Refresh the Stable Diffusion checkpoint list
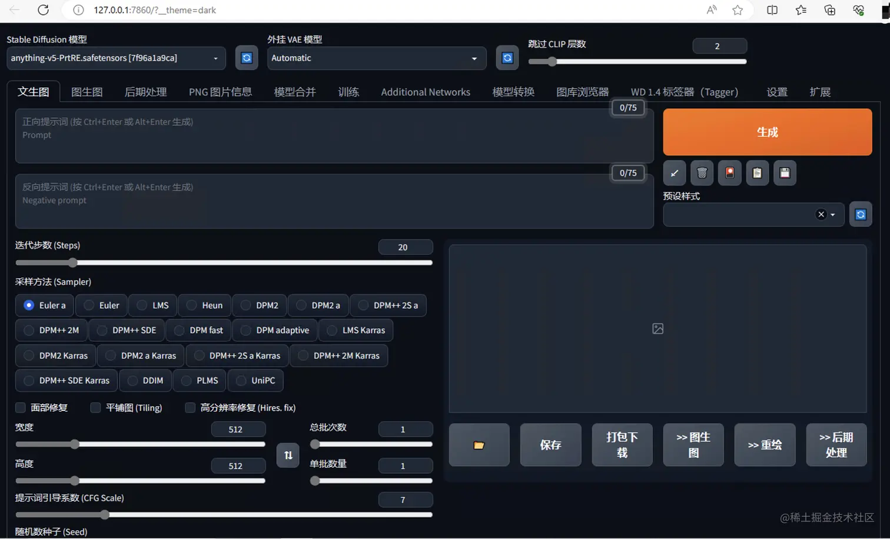Screen dimensions: 890x539 point(246,58)
